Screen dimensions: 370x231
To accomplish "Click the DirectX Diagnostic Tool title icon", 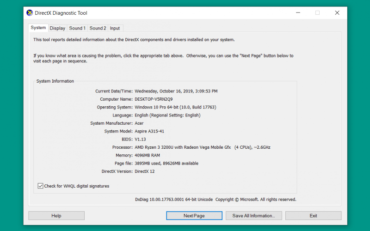I will coord(30,13).
